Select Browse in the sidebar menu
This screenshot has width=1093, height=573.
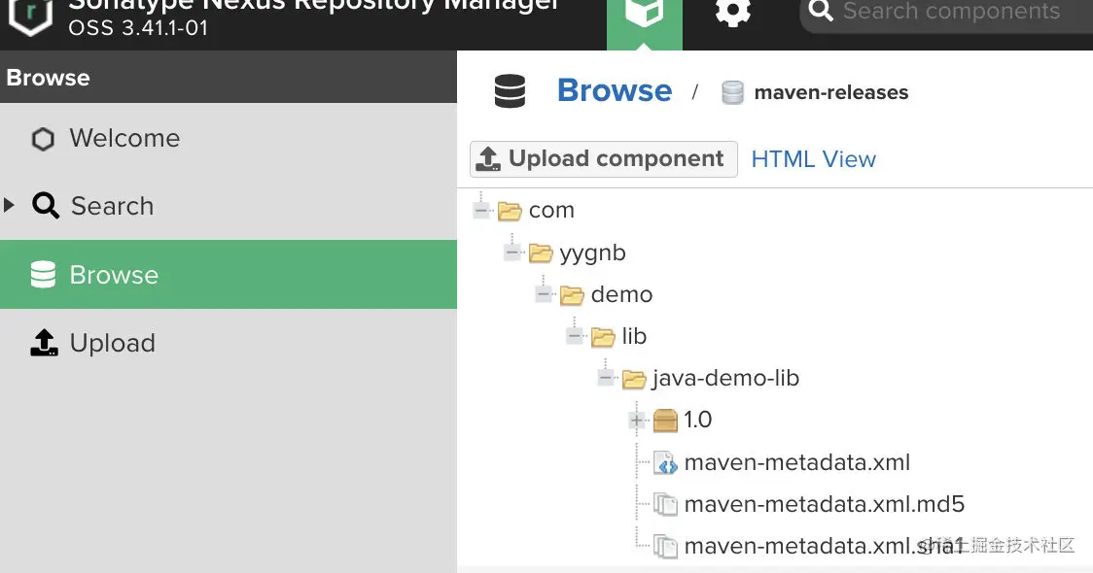(114, 275)
